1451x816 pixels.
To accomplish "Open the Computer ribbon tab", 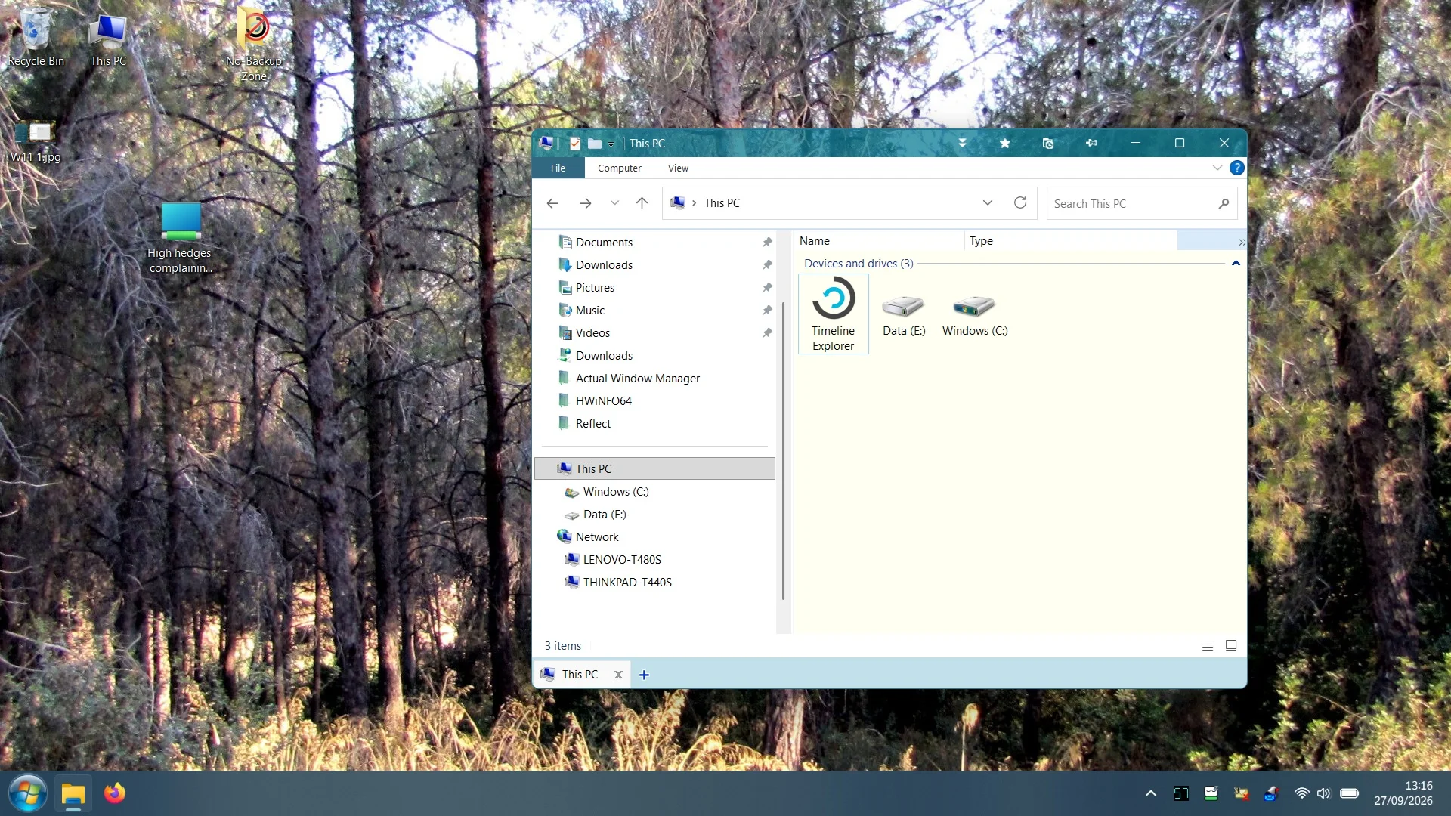I will 619,168.
